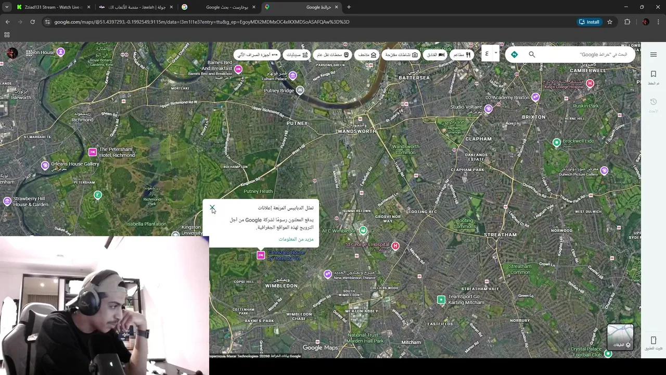
Task: Expand the dropdown arrow next to ع
Action: [496, 53]
